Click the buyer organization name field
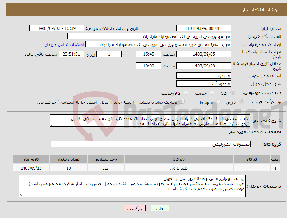The width and height of the screenshot is (287, 218). (149, 36)
